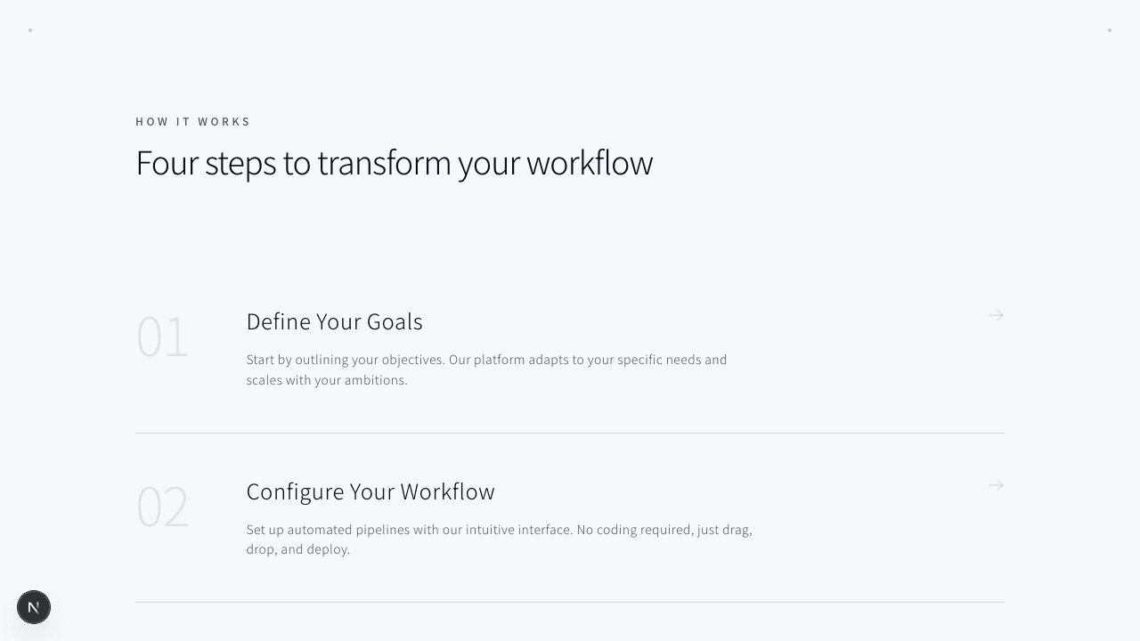Open the Define Your Goals step title

(x=334, y=321)
